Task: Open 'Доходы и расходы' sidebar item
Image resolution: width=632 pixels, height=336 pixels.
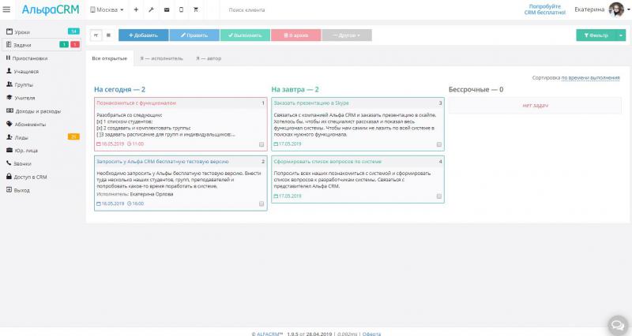Action: click(37, 110)
